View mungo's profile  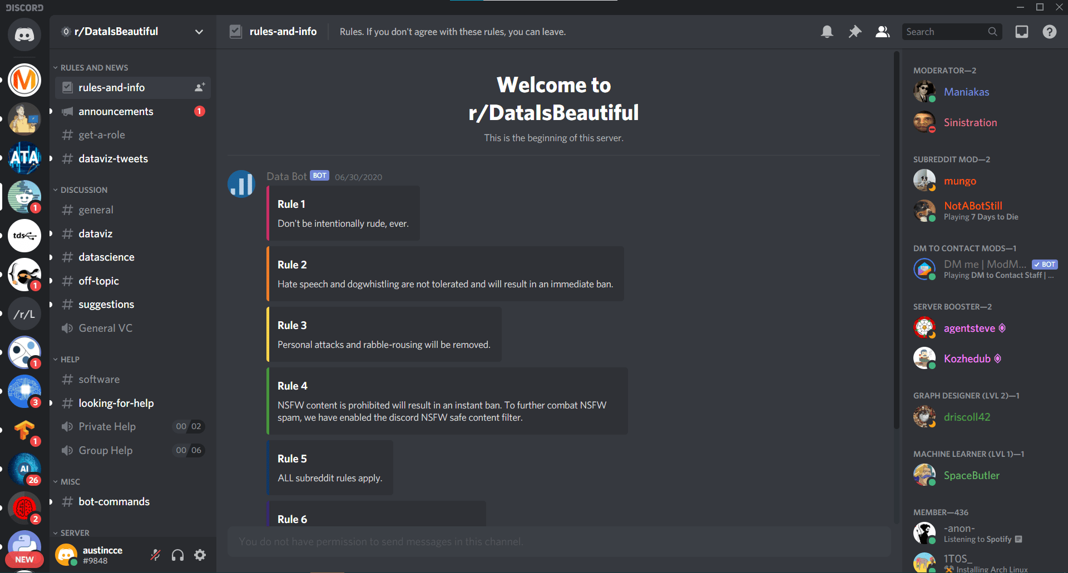[985, 181]
